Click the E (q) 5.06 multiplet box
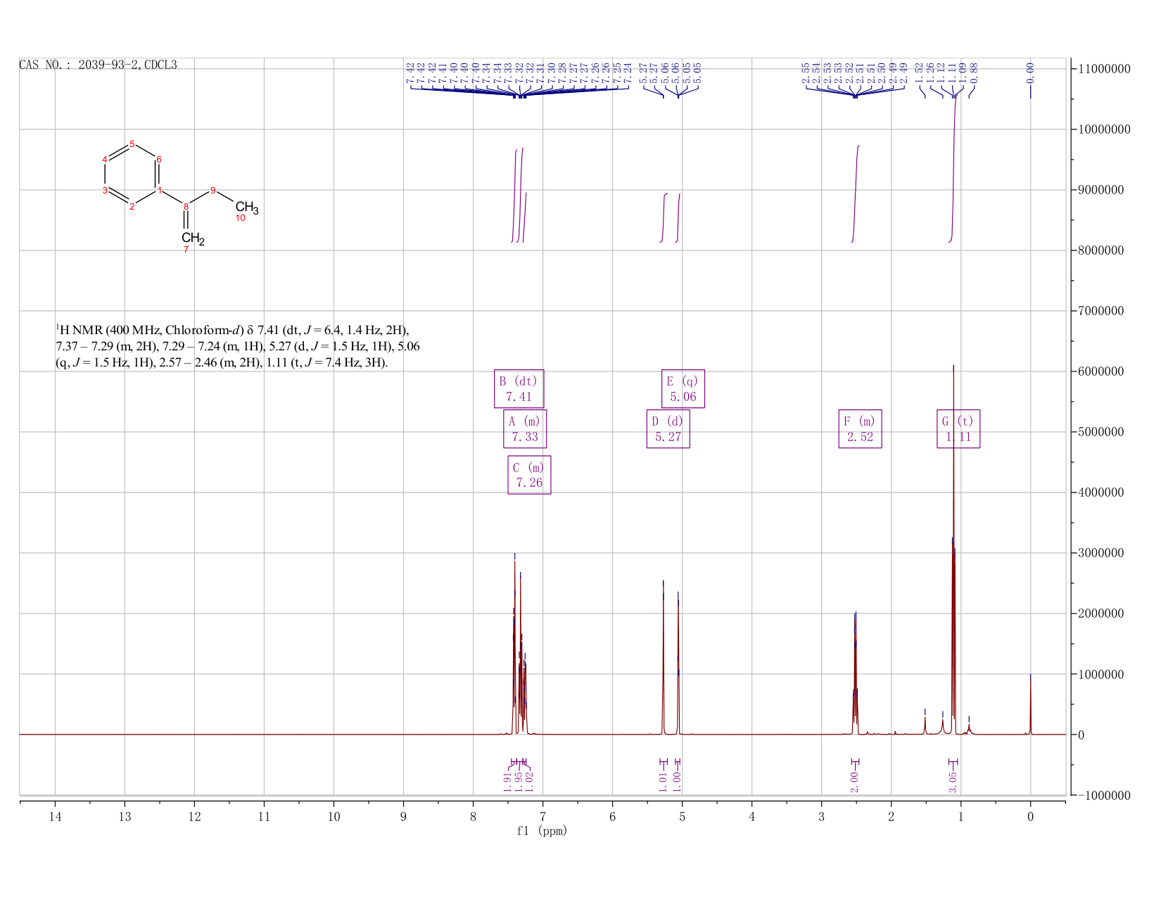1161x897 pixels. coord(683,389)
